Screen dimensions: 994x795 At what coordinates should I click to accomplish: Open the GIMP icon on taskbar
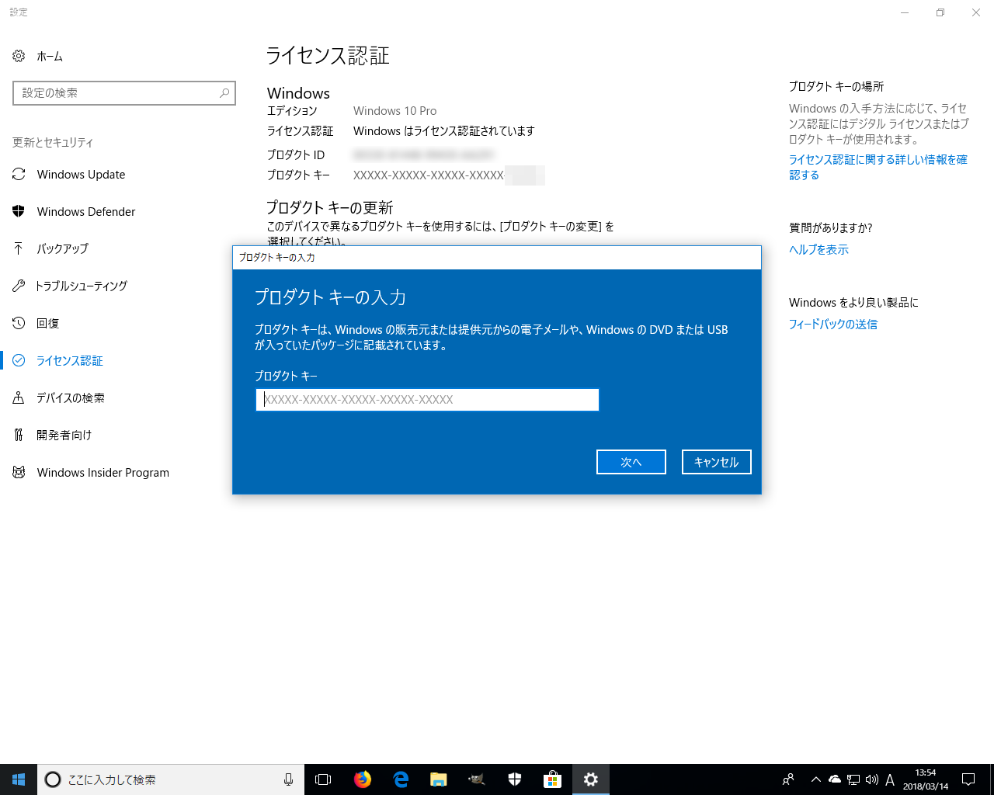pyautogui.click(x=477, y=779)
